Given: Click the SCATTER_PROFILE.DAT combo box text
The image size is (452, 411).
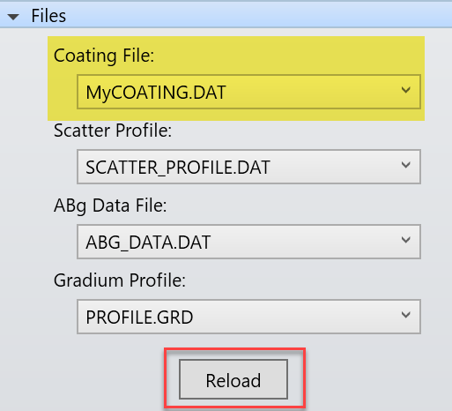Looking at the screenshot, I should (x=178, y=168).
